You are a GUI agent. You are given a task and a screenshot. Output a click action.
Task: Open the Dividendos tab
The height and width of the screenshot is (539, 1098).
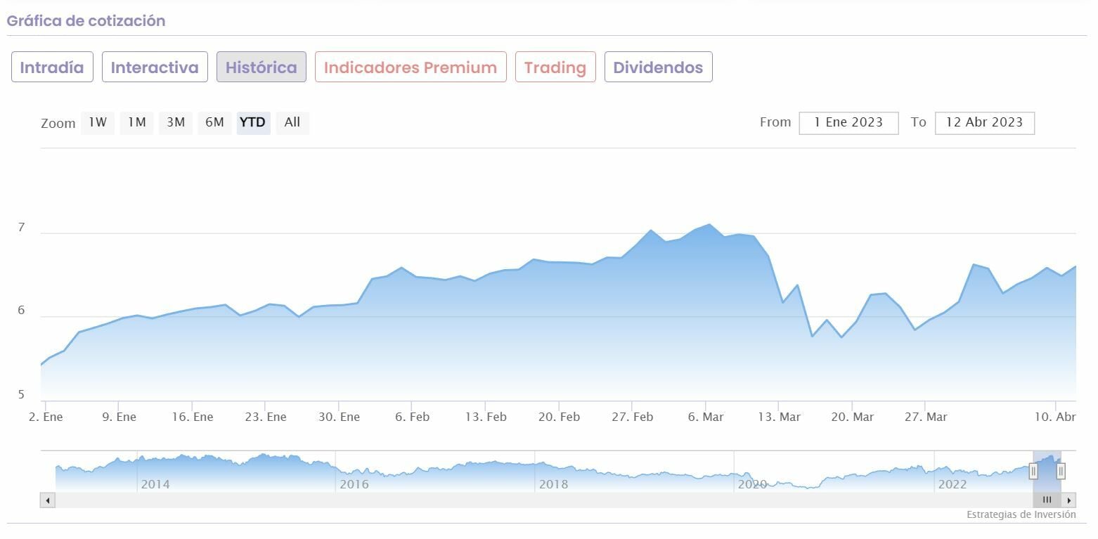click(658, 67)
